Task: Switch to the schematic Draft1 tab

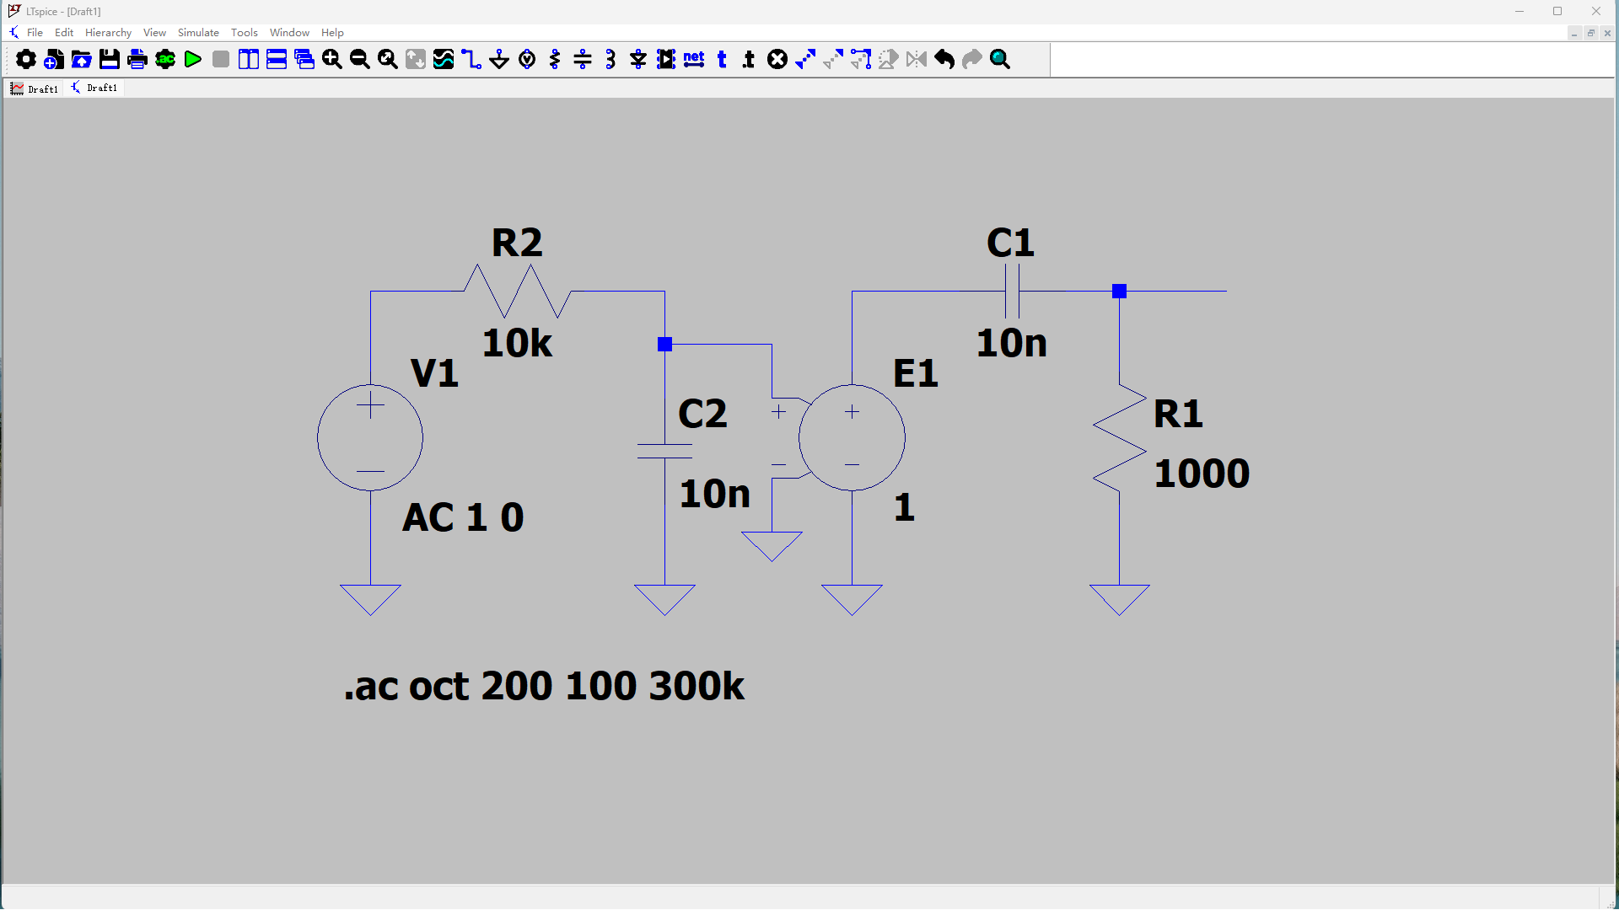Action: (94, 88)
